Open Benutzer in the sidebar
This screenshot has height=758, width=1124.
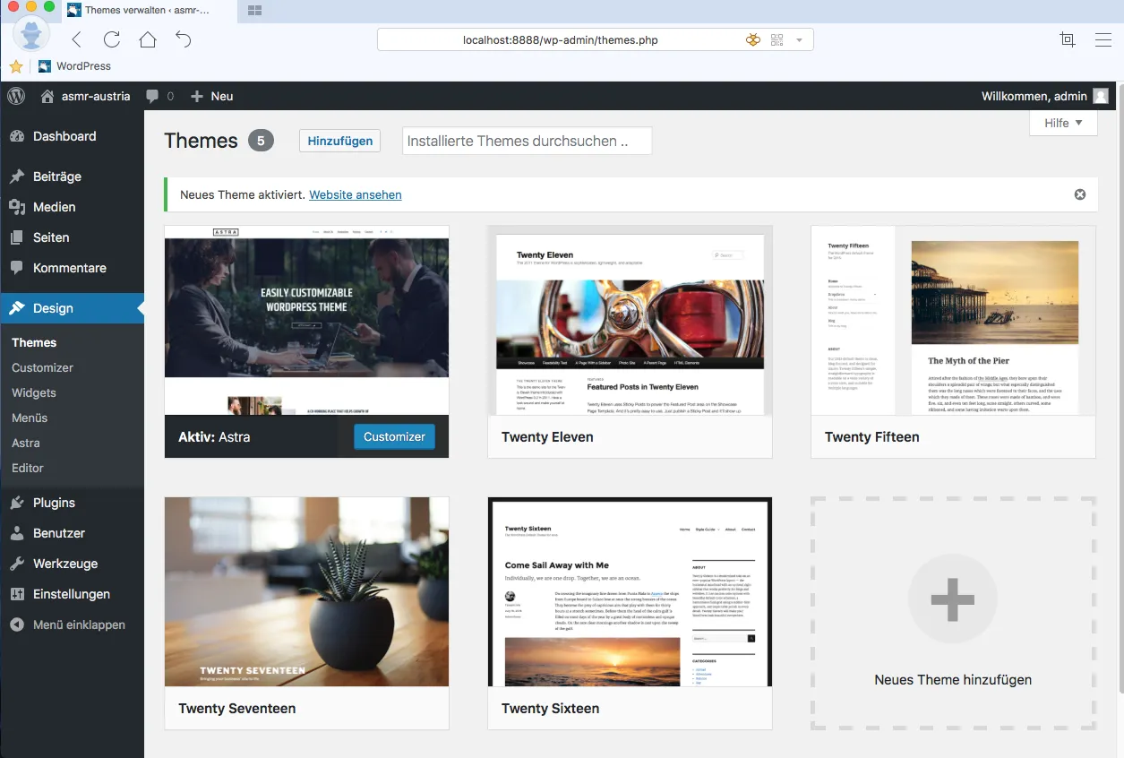pyautogui.click(x=72, y=533)
